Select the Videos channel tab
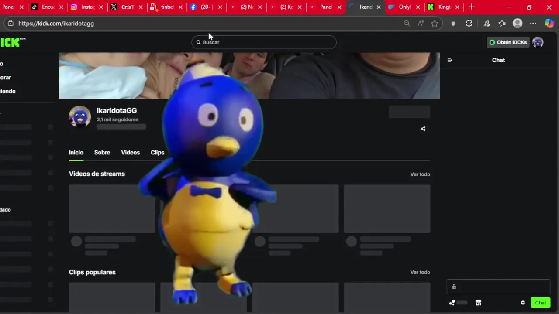The height and width of the screenshot is (314, 559). pyautogui.click(x=130, y=153)
